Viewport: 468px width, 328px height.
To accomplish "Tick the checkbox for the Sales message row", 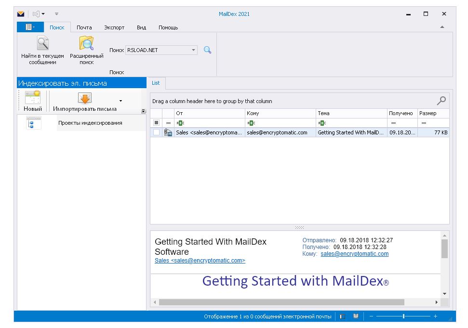I will tap(156, 132).
